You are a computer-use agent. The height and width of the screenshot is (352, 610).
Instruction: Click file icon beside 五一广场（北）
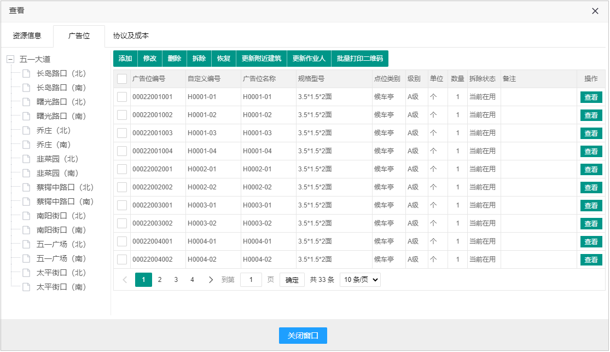tap(26, 244)
